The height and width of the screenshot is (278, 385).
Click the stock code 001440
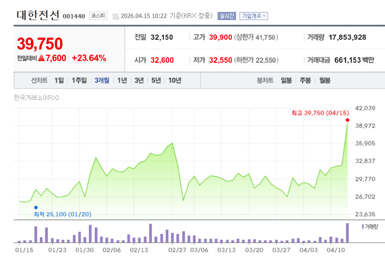point(74,16)
